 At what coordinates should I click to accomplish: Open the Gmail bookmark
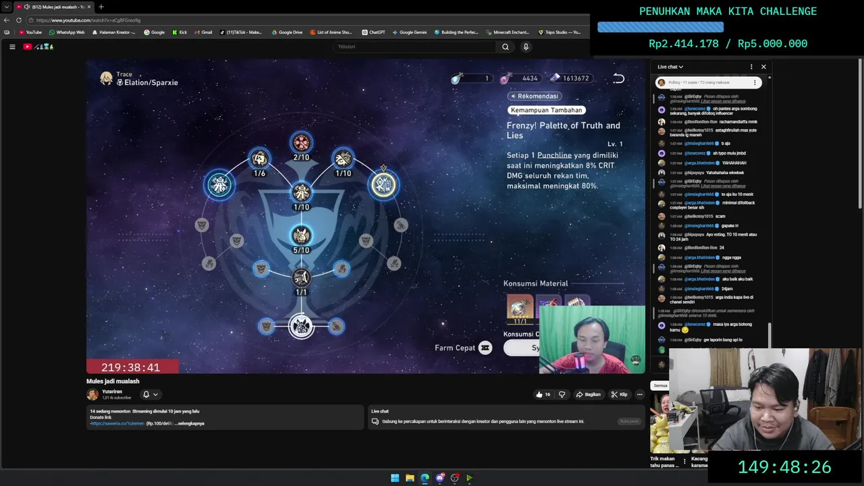[x=203, y=32]
